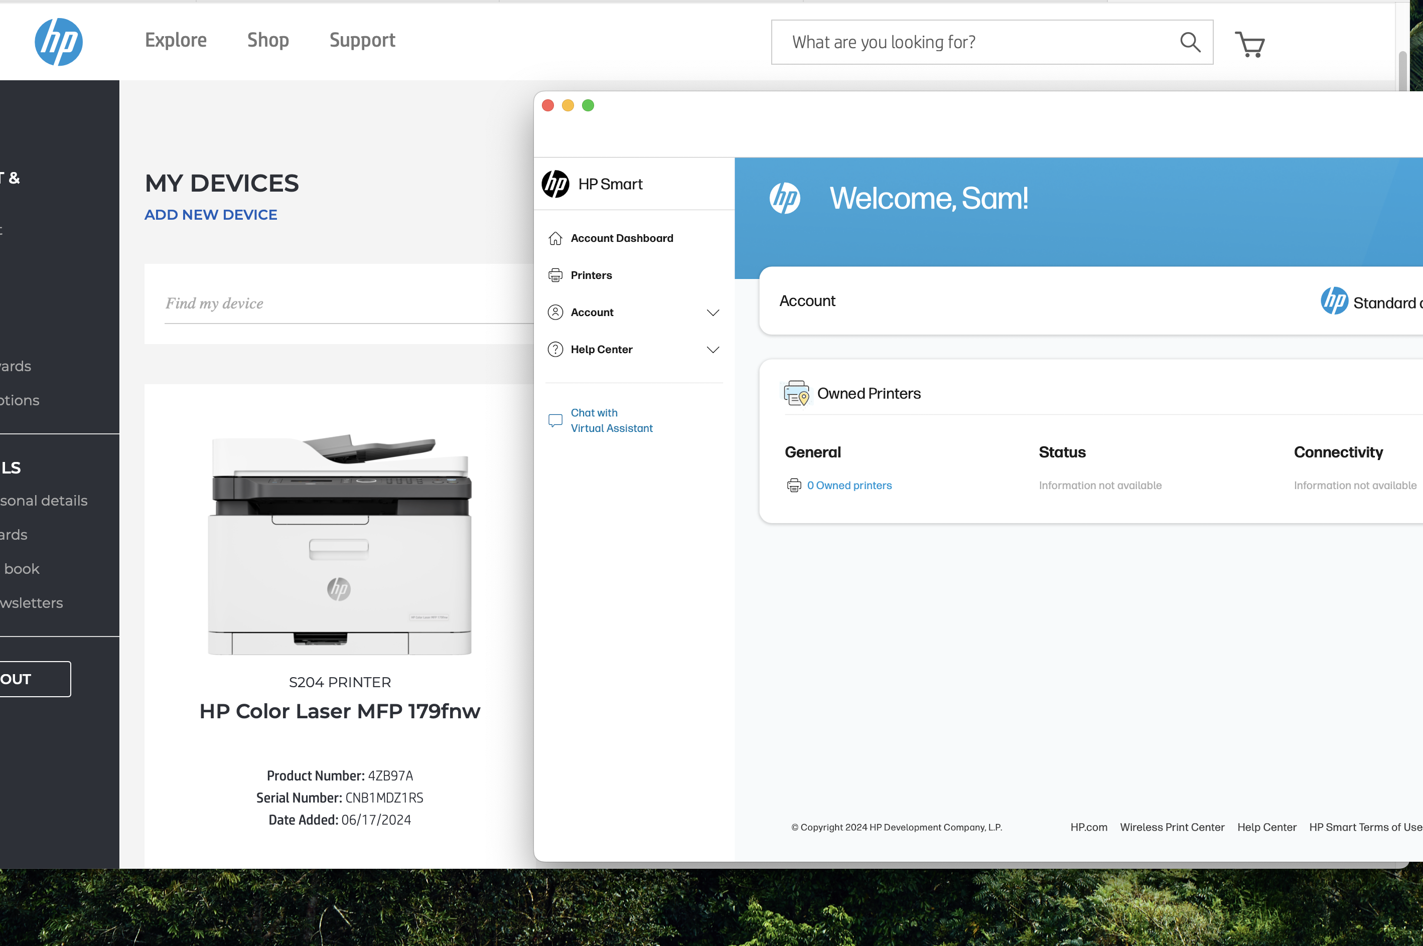The image size is (1423, 946).
Task: Close the HP Smart window with red button
Action: [x=548, y=105]
